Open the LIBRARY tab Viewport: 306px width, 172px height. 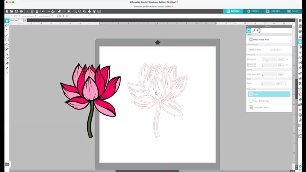[273, 11]
